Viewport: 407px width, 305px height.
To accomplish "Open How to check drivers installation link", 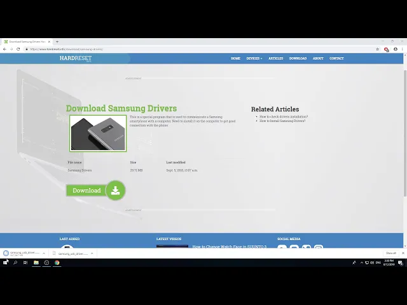I will click(x=284, y=117).
